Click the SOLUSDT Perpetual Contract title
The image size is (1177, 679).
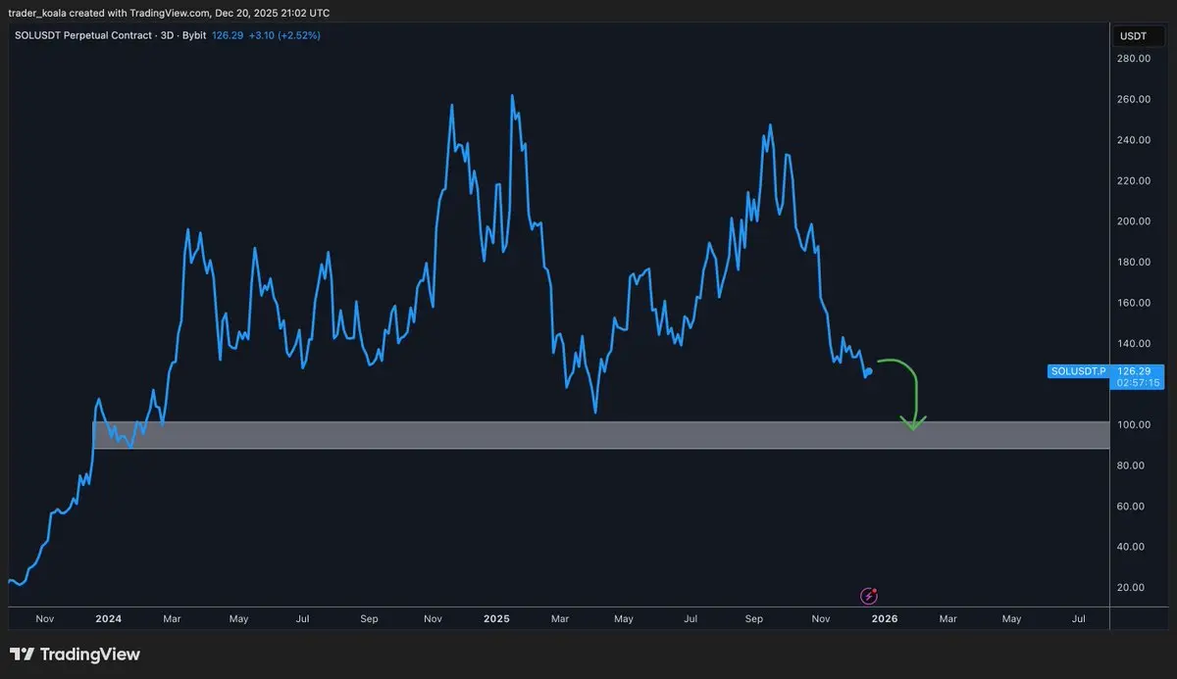(x=82, y=35)
